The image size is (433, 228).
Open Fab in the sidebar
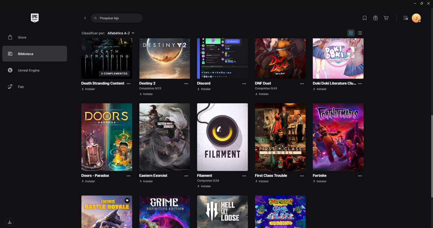click(35, 87)
